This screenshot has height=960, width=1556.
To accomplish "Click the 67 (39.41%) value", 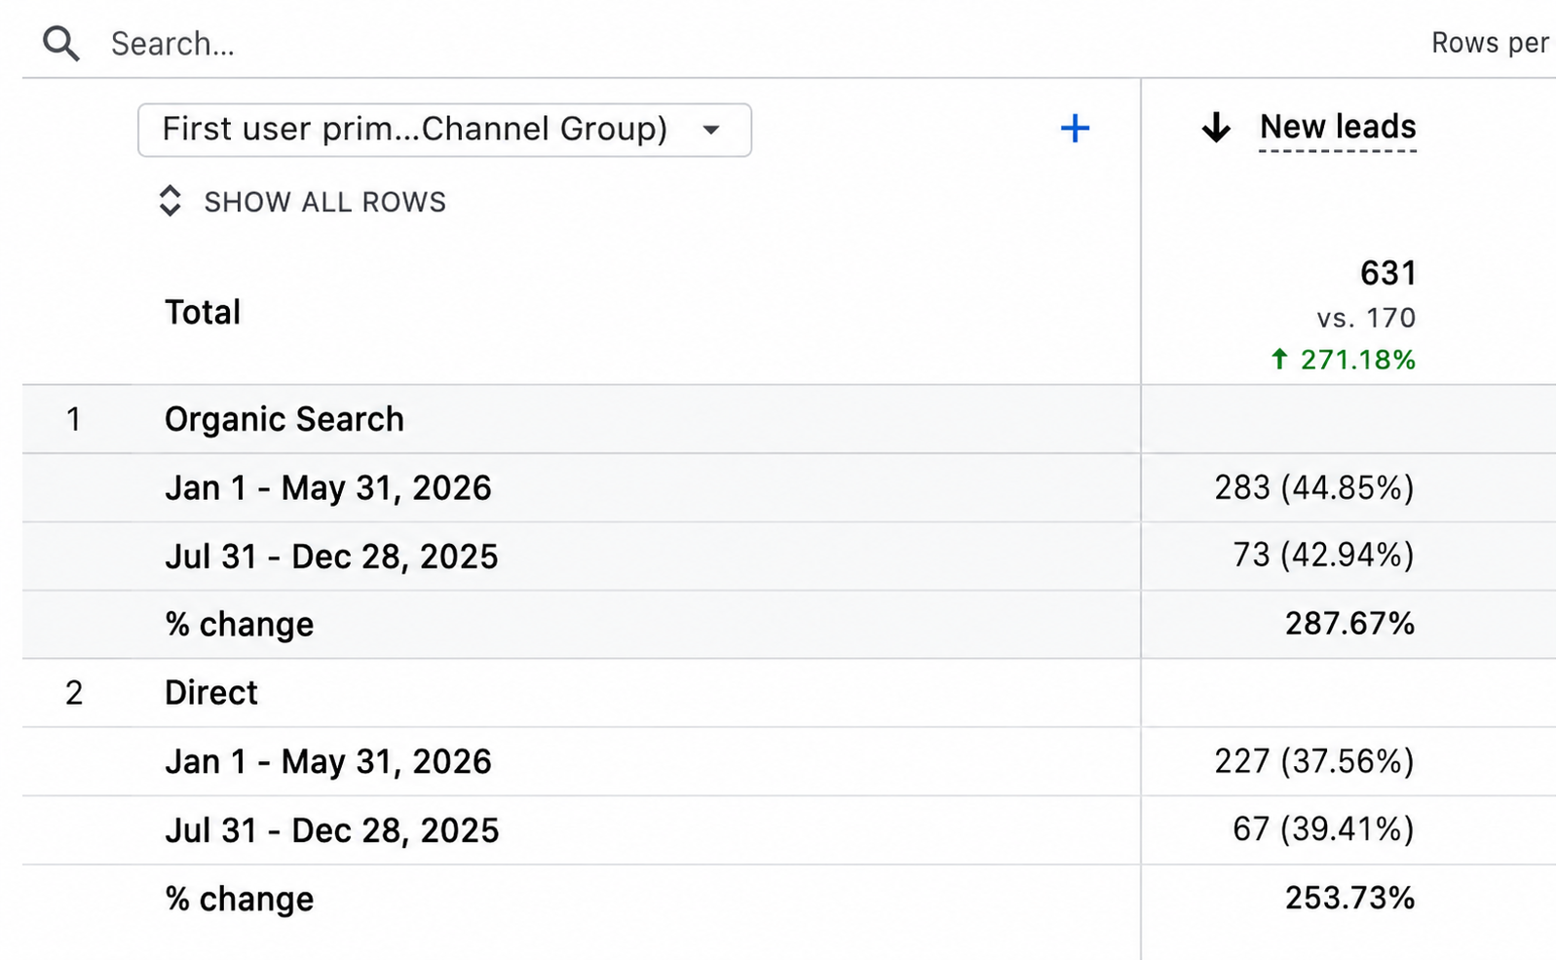I will pos(1323,828).
